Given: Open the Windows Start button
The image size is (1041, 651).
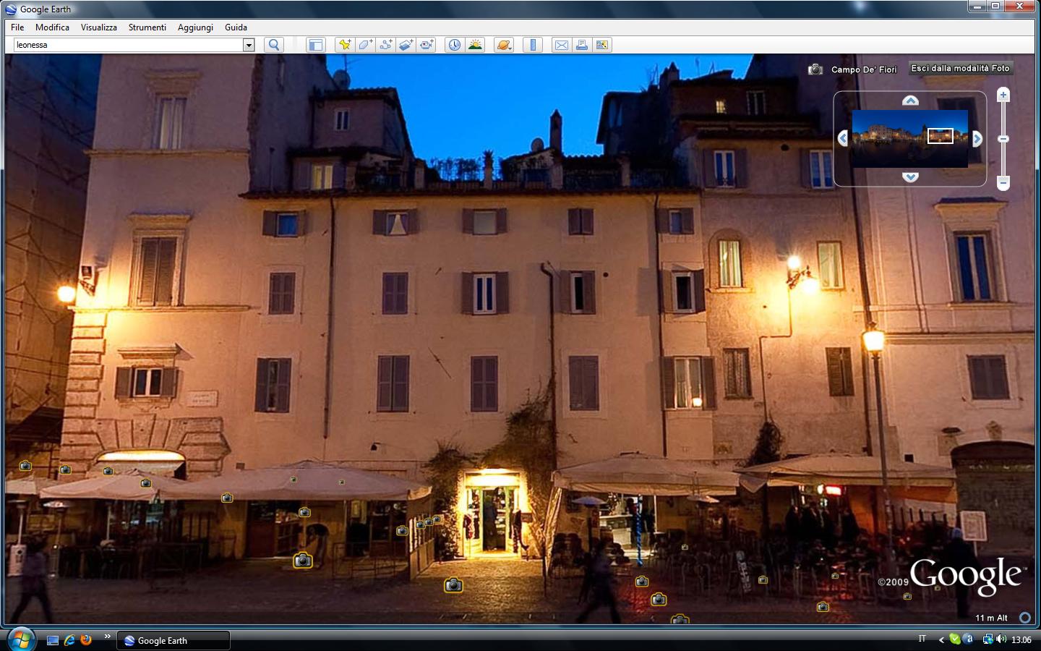Looking at the screenshot, I should click(20, 639).
